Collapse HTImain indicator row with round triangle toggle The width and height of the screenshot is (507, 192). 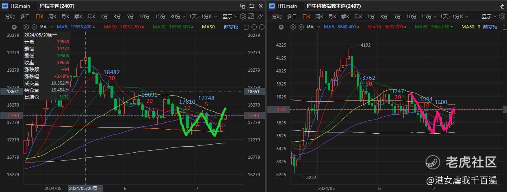281,27
